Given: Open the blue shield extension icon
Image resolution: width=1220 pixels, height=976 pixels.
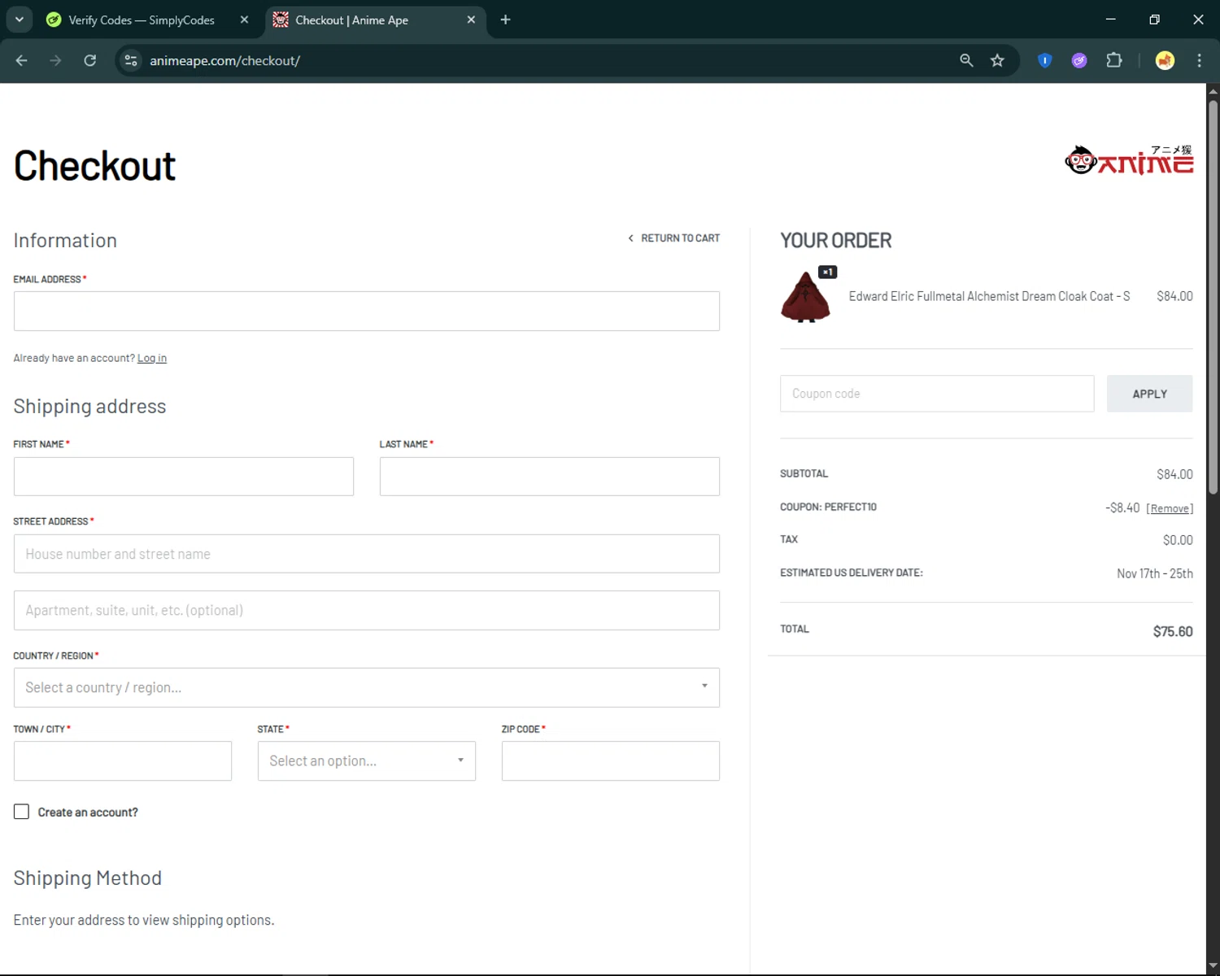Looking at the screenshot, I should point(1045,60).
